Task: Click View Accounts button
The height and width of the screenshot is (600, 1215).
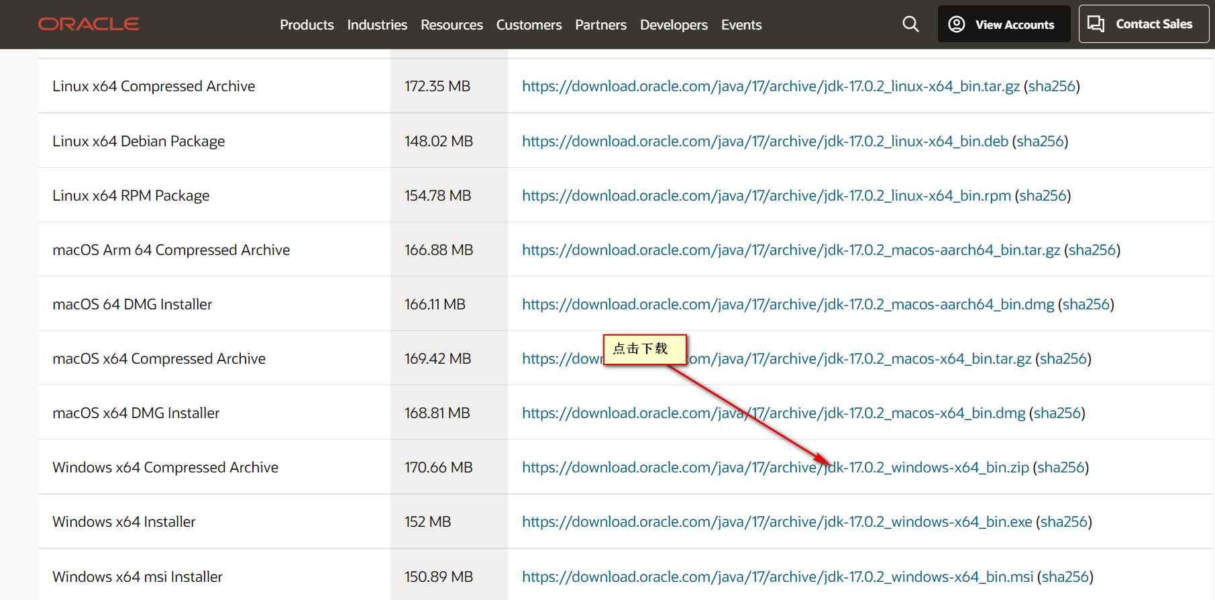Action: click(x=1004, y=24)
